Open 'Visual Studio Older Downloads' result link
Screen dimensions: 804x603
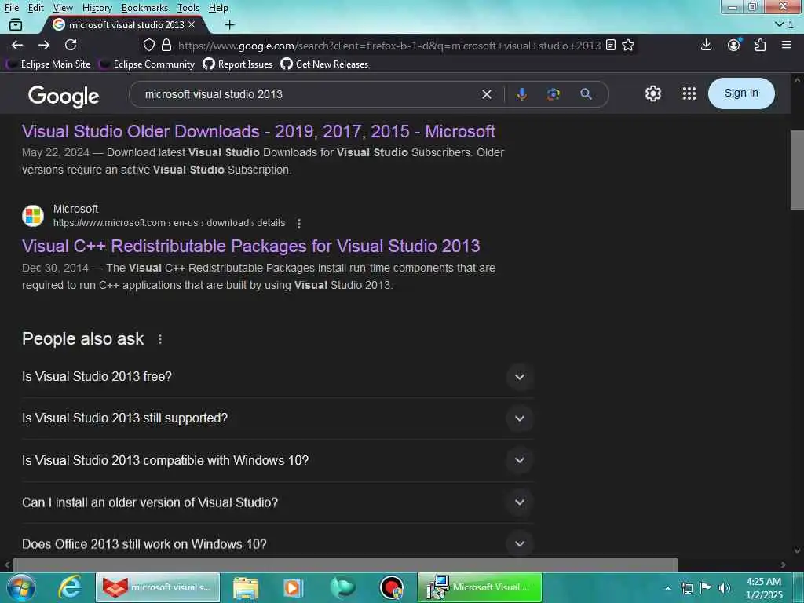point(258,131)
